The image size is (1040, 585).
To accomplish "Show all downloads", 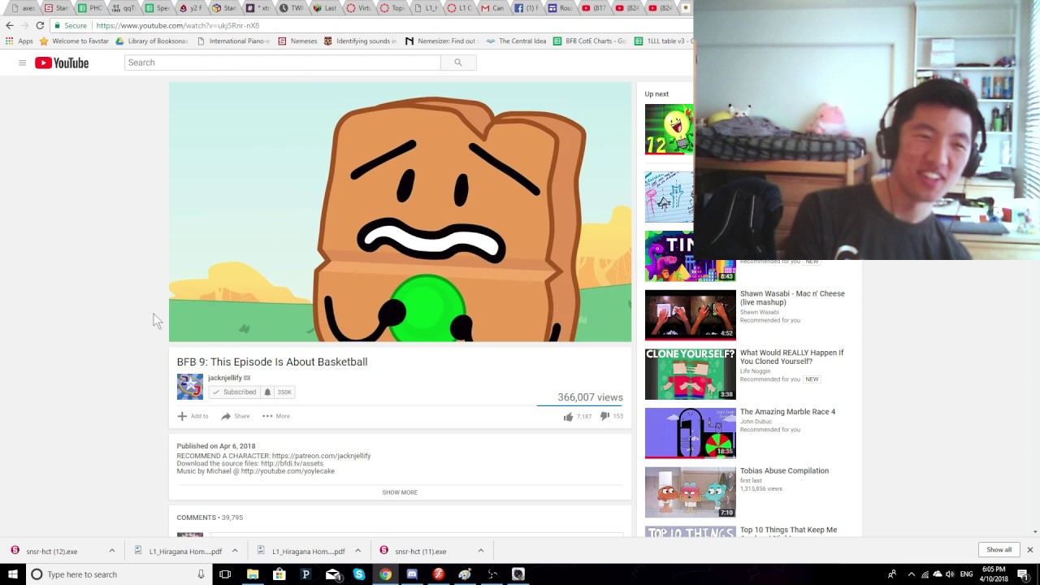I will tap(999, 550).
